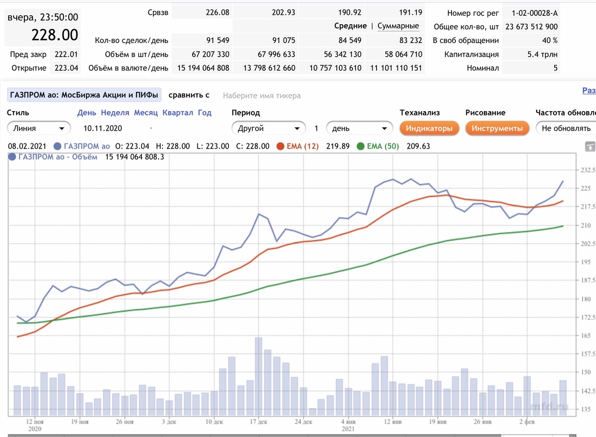Select the Средние table view
Image resolution: width=596 pixels, height=437 pixels.
point(350,26)
